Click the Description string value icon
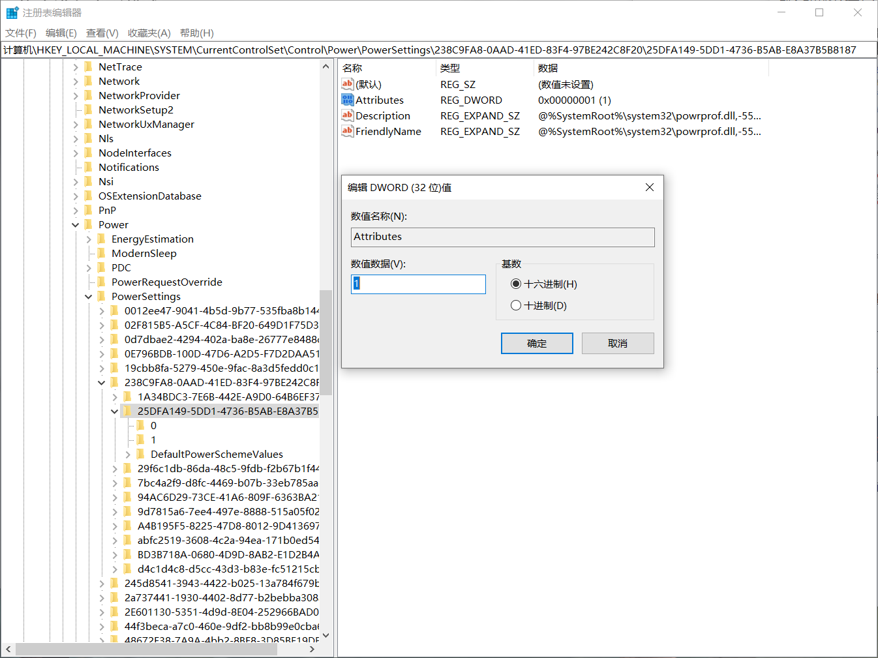This screenshot has width=878, height=658. (x=347, y=115)
